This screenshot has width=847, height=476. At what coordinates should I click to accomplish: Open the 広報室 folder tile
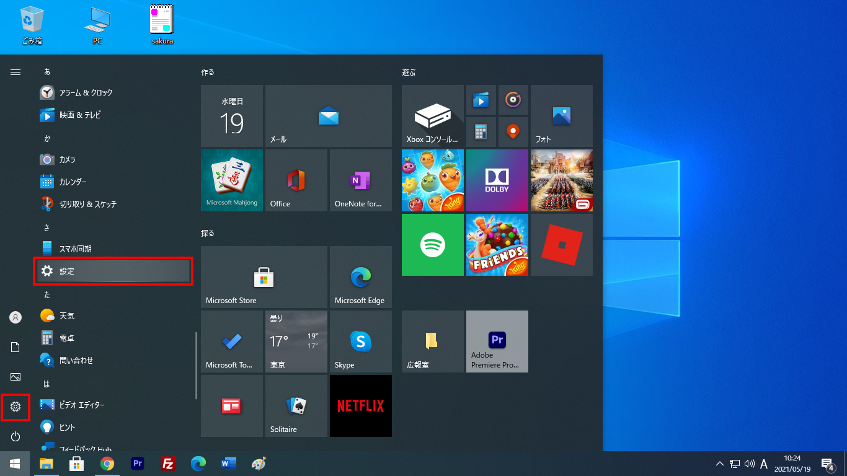(433, 342)
